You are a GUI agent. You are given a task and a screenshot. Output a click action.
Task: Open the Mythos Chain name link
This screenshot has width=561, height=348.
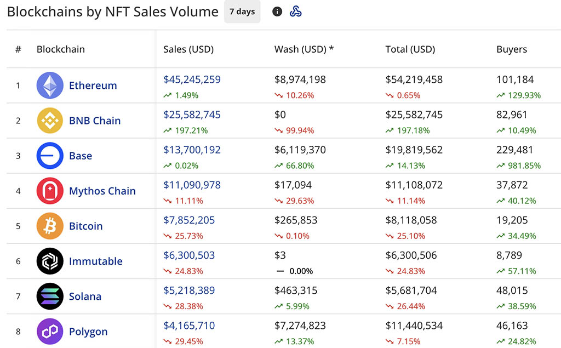pyautogui.click(x=102, y=191)
